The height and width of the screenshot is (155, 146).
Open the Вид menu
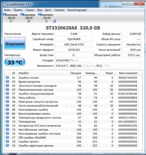40,10
